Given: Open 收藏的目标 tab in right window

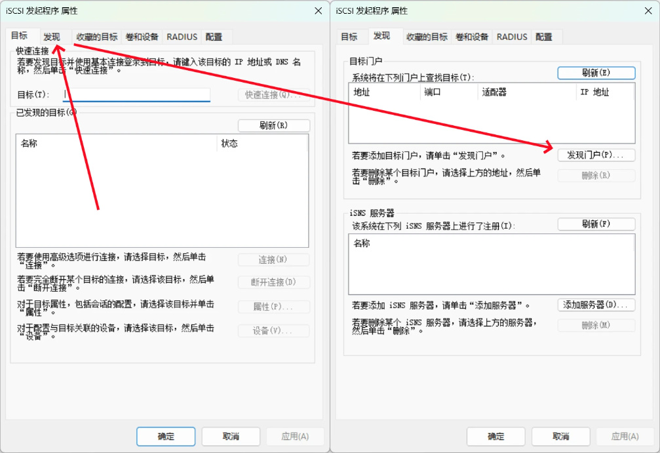Looking at the screenshot, I should (427, 37).
